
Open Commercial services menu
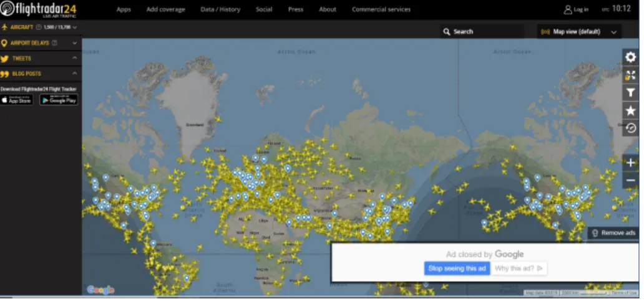coord(381,9)
